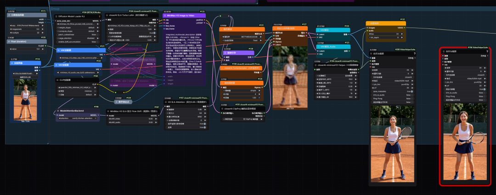Click MODEL output port on ModelAttentionBackend node

tap(99, 115)
